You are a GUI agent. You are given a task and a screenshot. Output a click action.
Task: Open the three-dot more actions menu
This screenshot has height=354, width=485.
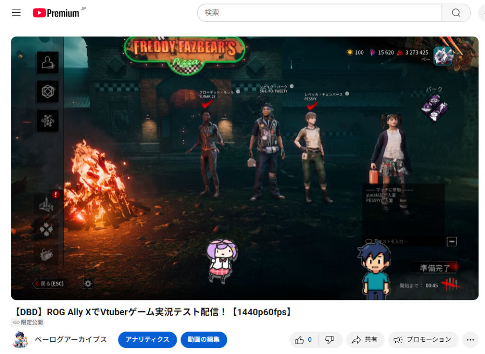[470, 340]
